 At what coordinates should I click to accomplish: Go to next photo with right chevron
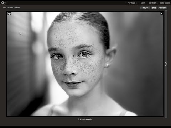[166, 64]
